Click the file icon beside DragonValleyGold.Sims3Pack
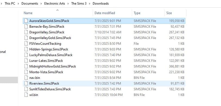The height and width of the screenshot is (106, 221). coord(26,38)
